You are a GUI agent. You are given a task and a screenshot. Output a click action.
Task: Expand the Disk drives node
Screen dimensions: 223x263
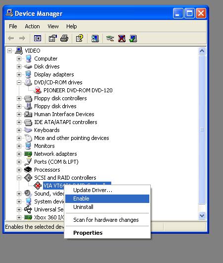pyautogui.click(x=19, y=66)
